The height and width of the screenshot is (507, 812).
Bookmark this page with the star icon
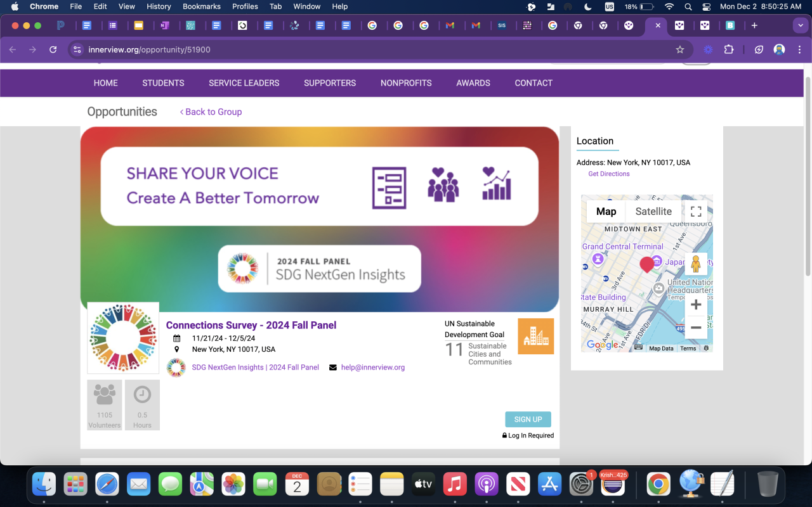click(x=680, y=49)
